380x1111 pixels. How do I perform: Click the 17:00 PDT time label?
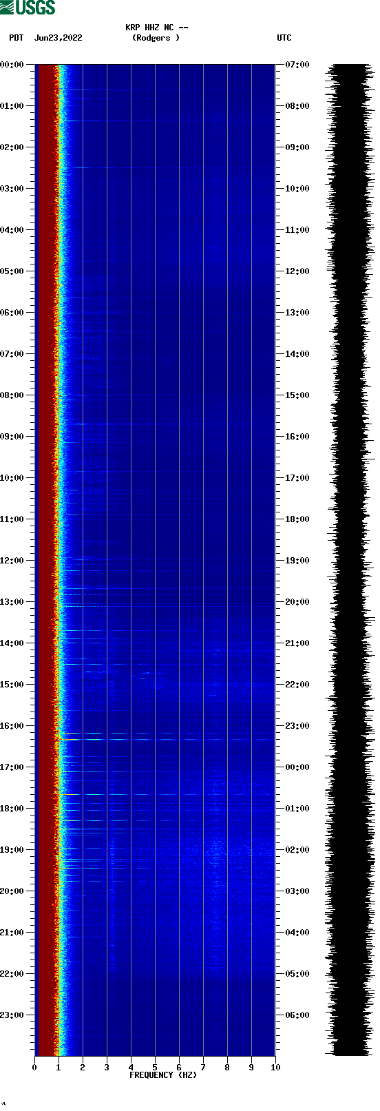click(12, 767)
